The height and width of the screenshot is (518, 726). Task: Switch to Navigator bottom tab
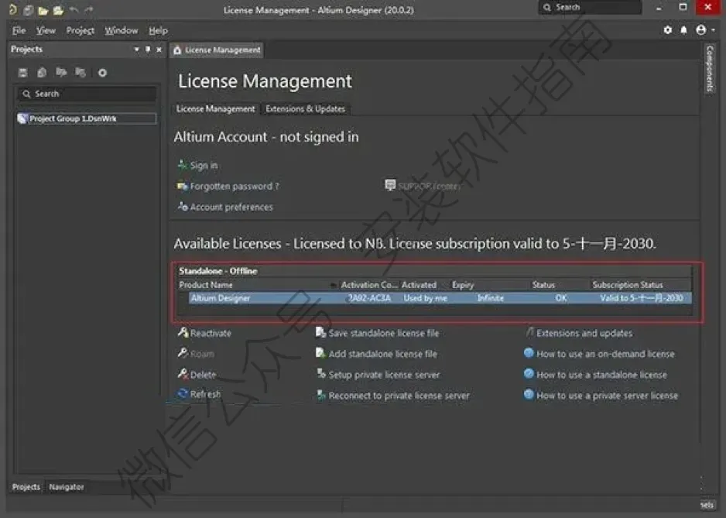(x=67, y=487)
